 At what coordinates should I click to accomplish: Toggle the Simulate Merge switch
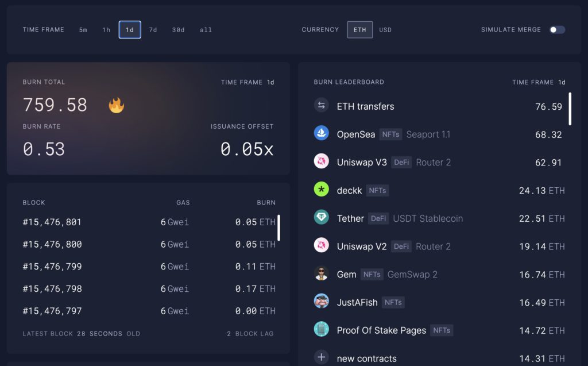click(x=557, y=30)
